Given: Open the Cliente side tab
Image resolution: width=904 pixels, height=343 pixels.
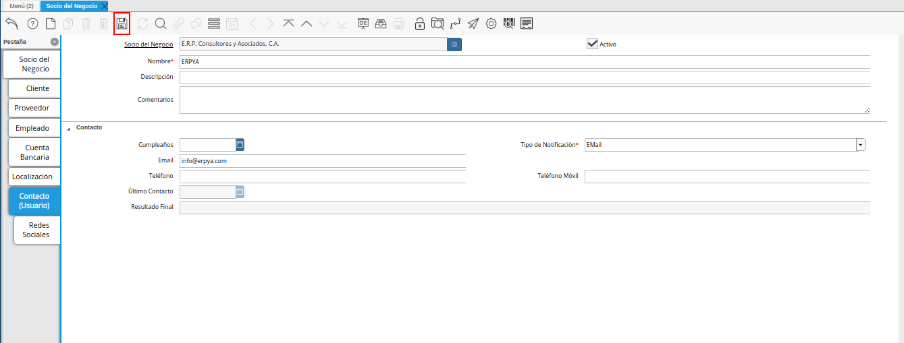Looking at the screenshot, I should pyautogui.click(x=34, y=88).
